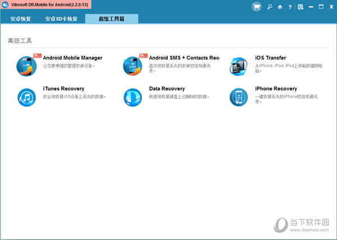Switch to the 安卓SD卡恢复 tab
Screen dimensions: 337x240
click(61, 19)
